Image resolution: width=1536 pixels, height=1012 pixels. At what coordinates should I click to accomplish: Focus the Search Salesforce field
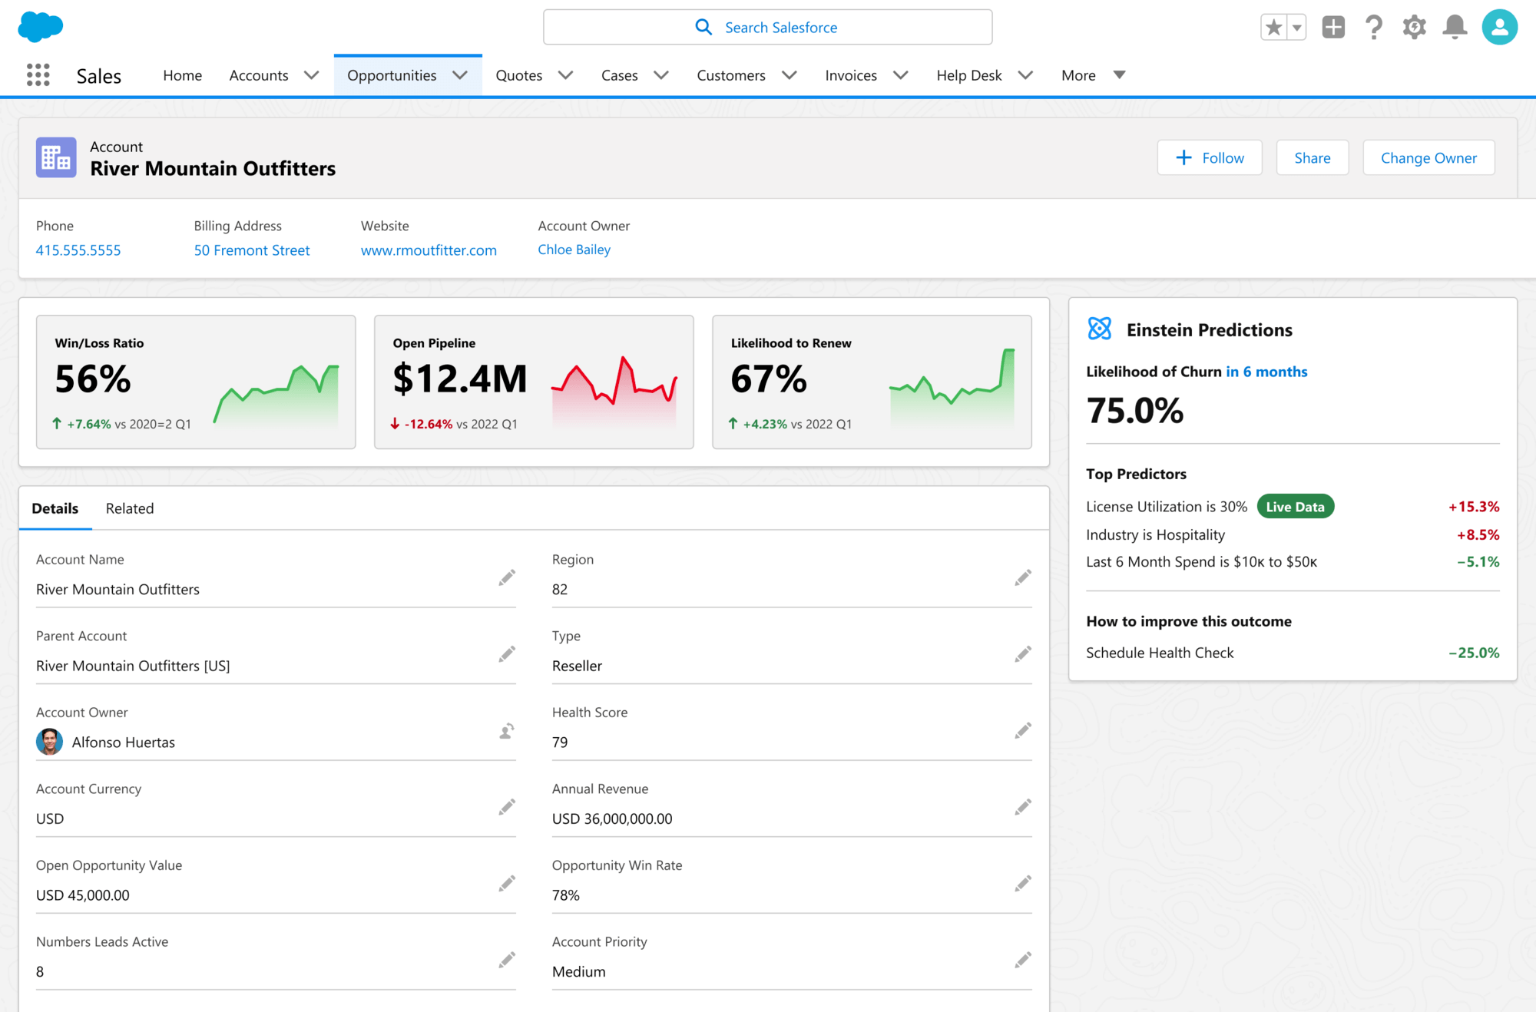[x=768, y=28]
